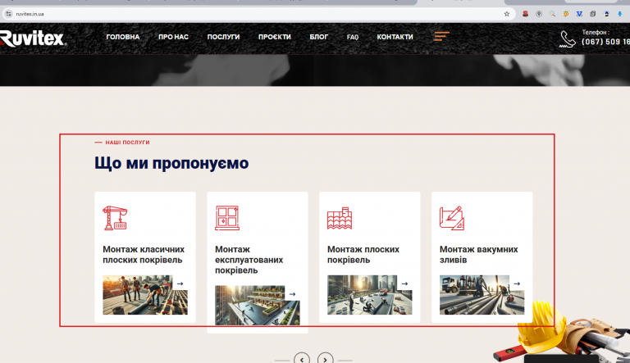Click arrow on Монтаж вакумних зливів card

click(x=517, y=284)
